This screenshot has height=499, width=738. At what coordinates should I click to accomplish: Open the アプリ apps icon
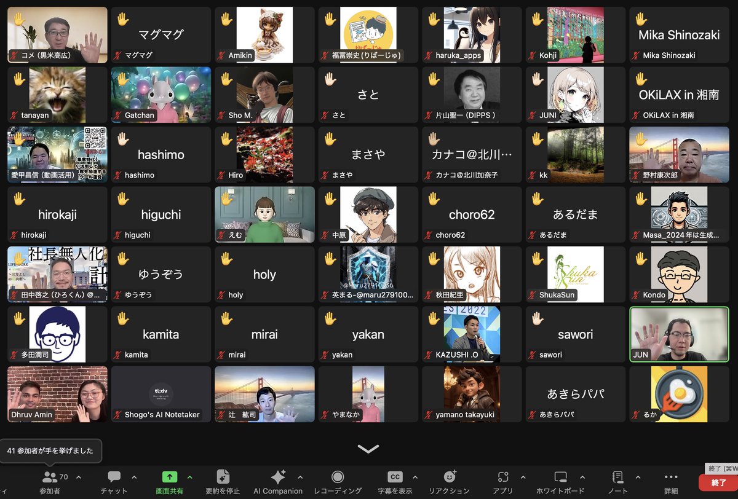coord(503,477)
